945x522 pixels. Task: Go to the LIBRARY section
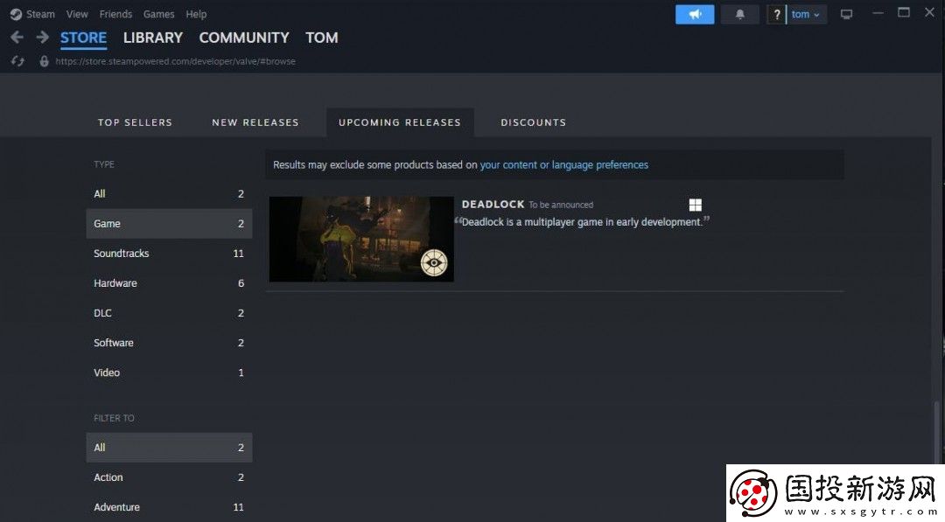coord(152,38)
